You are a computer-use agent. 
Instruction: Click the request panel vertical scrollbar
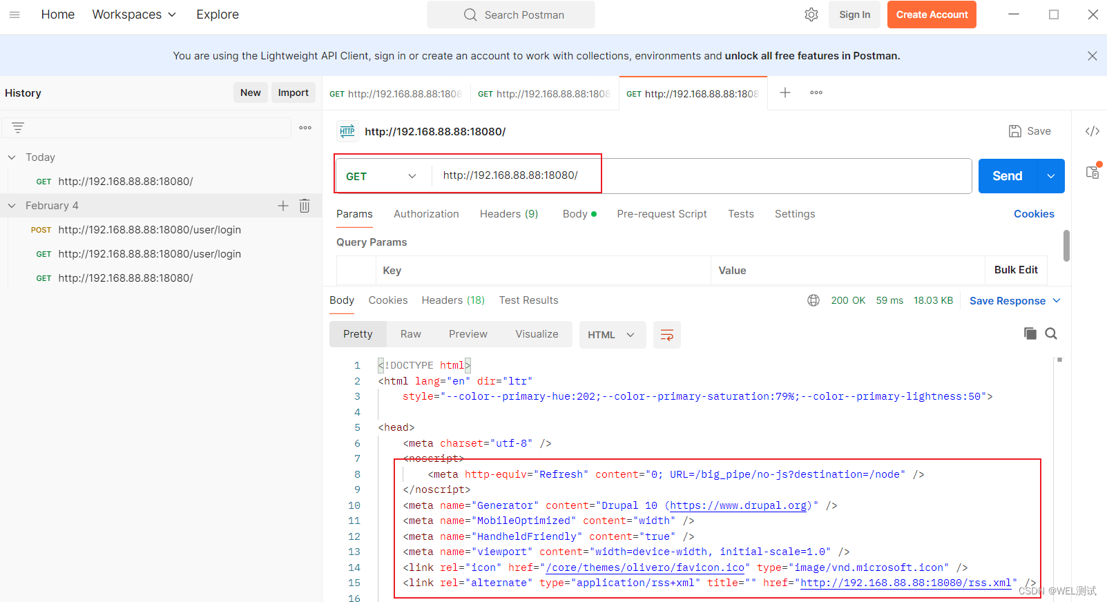point(1066,246)
